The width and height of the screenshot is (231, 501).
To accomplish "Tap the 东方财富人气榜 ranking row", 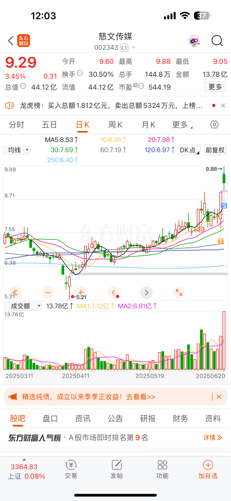I will (x=115, y=438).
